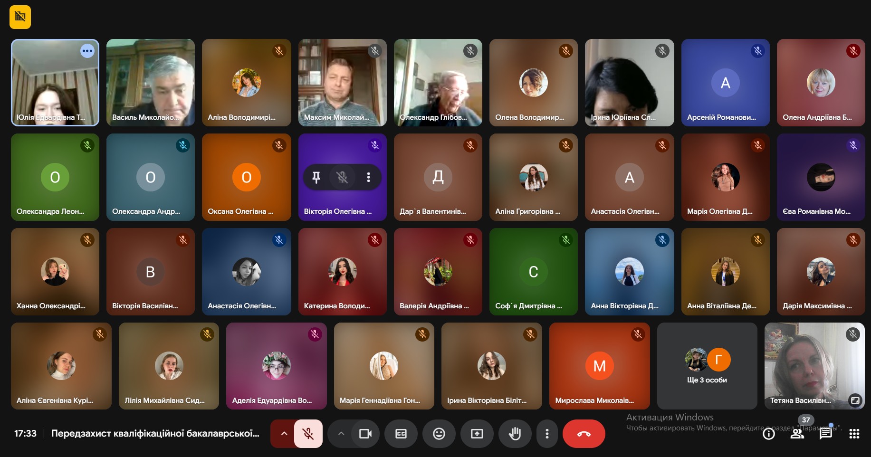Image resolution: width=871 pixels, height=457 pixels.
Task: Open the more options menu in bottom toolbar
Action: pos(547,434)
